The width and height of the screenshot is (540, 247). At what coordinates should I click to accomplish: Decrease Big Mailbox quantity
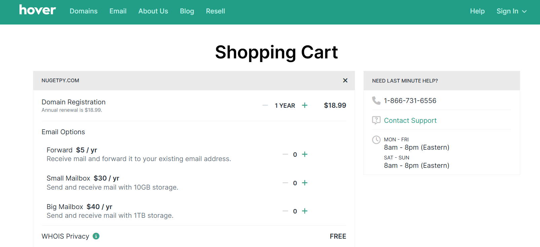pos(285,211)
